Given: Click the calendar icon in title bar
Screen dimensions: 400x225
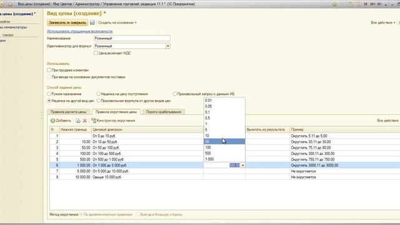Looking at the screenshot, I should [357, 4].
